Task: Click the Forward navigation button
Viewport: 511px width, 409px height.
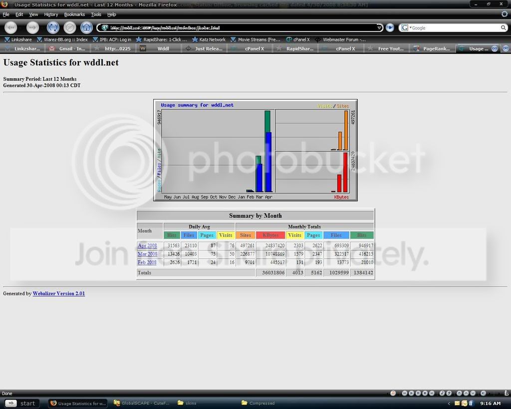Action: click(32, 28)
